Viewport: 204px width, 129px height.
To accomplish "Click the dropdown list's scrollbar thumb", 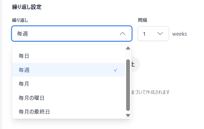I will coord(128,85).
